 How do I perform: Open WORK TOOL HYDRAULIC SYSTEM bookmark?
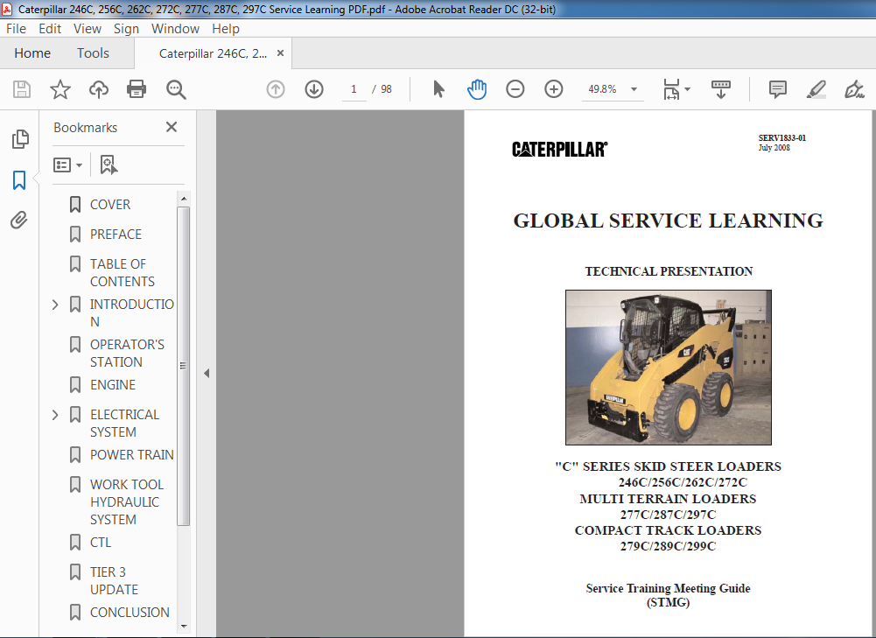(x=127, y=501)
